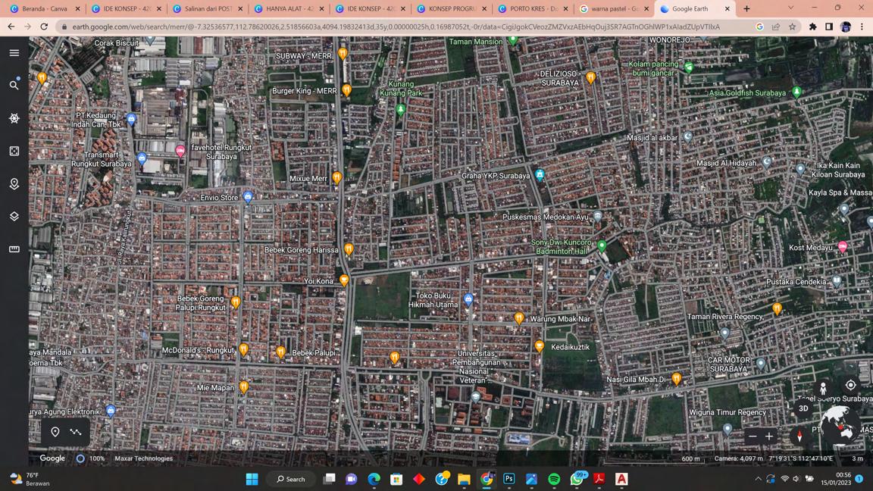Fly to your location target icon
The width and height of the screenshot is (873, 491).
[850, 386]
